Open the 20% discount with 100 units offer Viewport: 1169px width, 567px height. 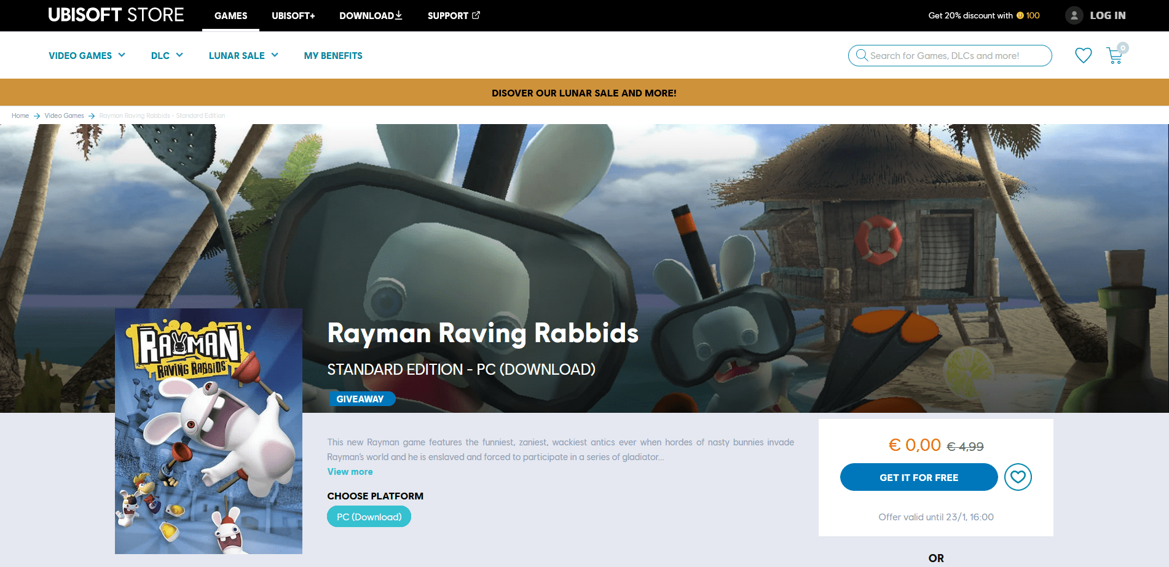984,15
